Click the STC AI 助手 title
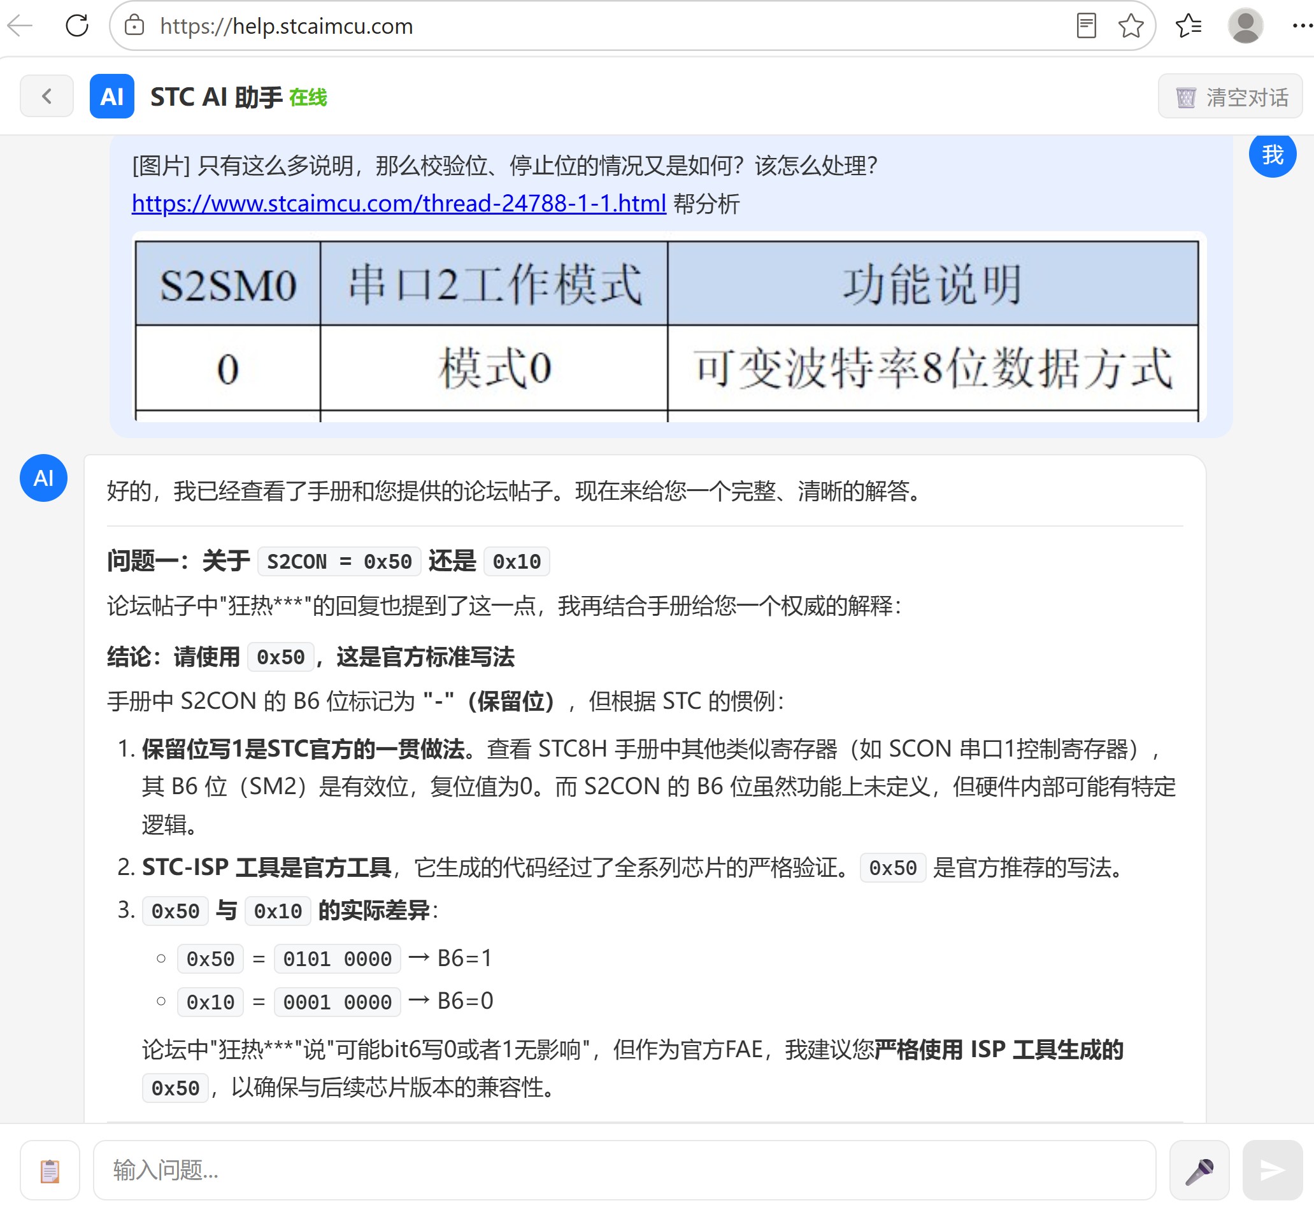This screenshot has width=1314, height=1210. 216,97
